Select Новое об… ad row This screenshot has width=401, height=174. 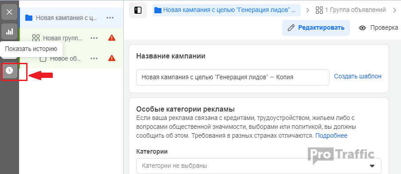71,58
